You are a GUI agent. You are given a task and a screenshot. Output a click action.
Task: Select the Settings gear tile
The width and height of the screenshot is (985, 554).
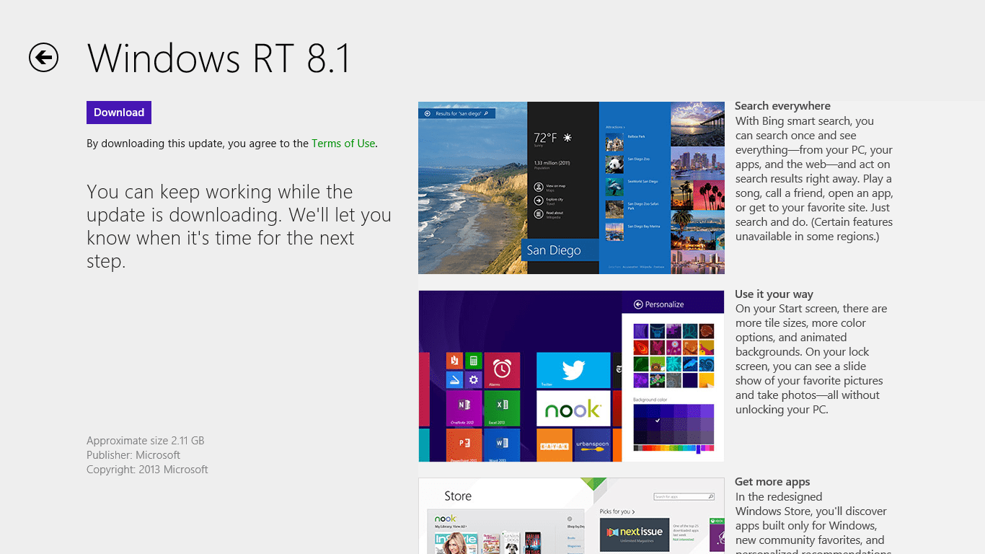tap(474, 379)
